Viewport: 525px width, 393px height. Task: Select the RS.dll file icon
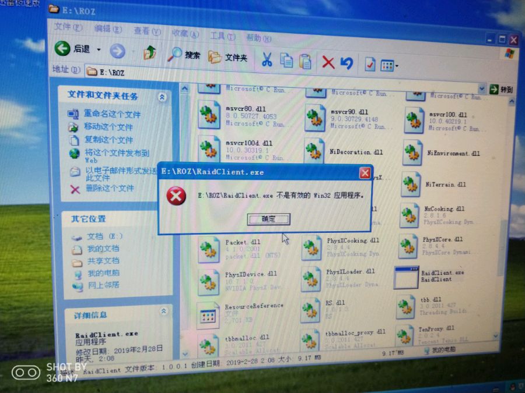pyautogui.click(x=310, y=310)
